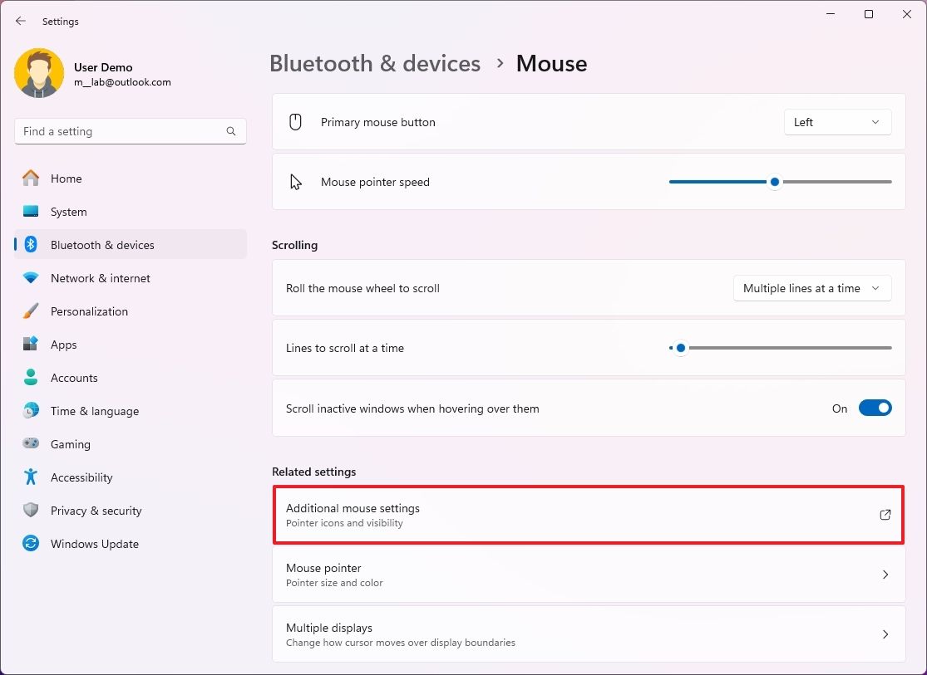Click the Bluetooth & devices icon
Screen dimensions: 927x675
(x=31, y=245)
